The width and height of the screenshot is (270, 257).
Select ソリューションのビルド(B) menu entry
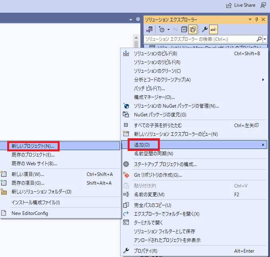click(194, 54)
